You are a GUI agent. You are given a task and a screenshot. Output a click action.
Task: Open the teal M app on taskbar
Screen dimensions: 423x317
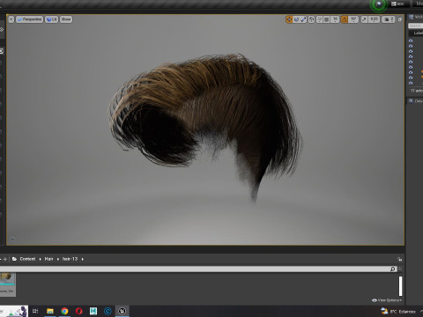93,311
